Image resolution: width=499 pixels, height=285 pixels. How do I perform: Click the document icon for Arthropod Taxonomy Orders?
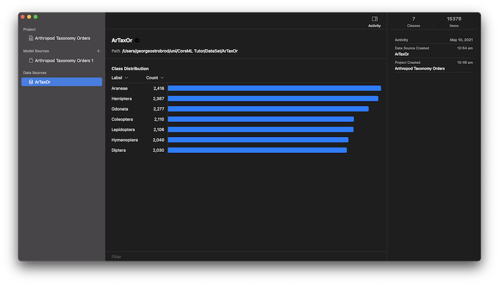click(x=31, y=39)
